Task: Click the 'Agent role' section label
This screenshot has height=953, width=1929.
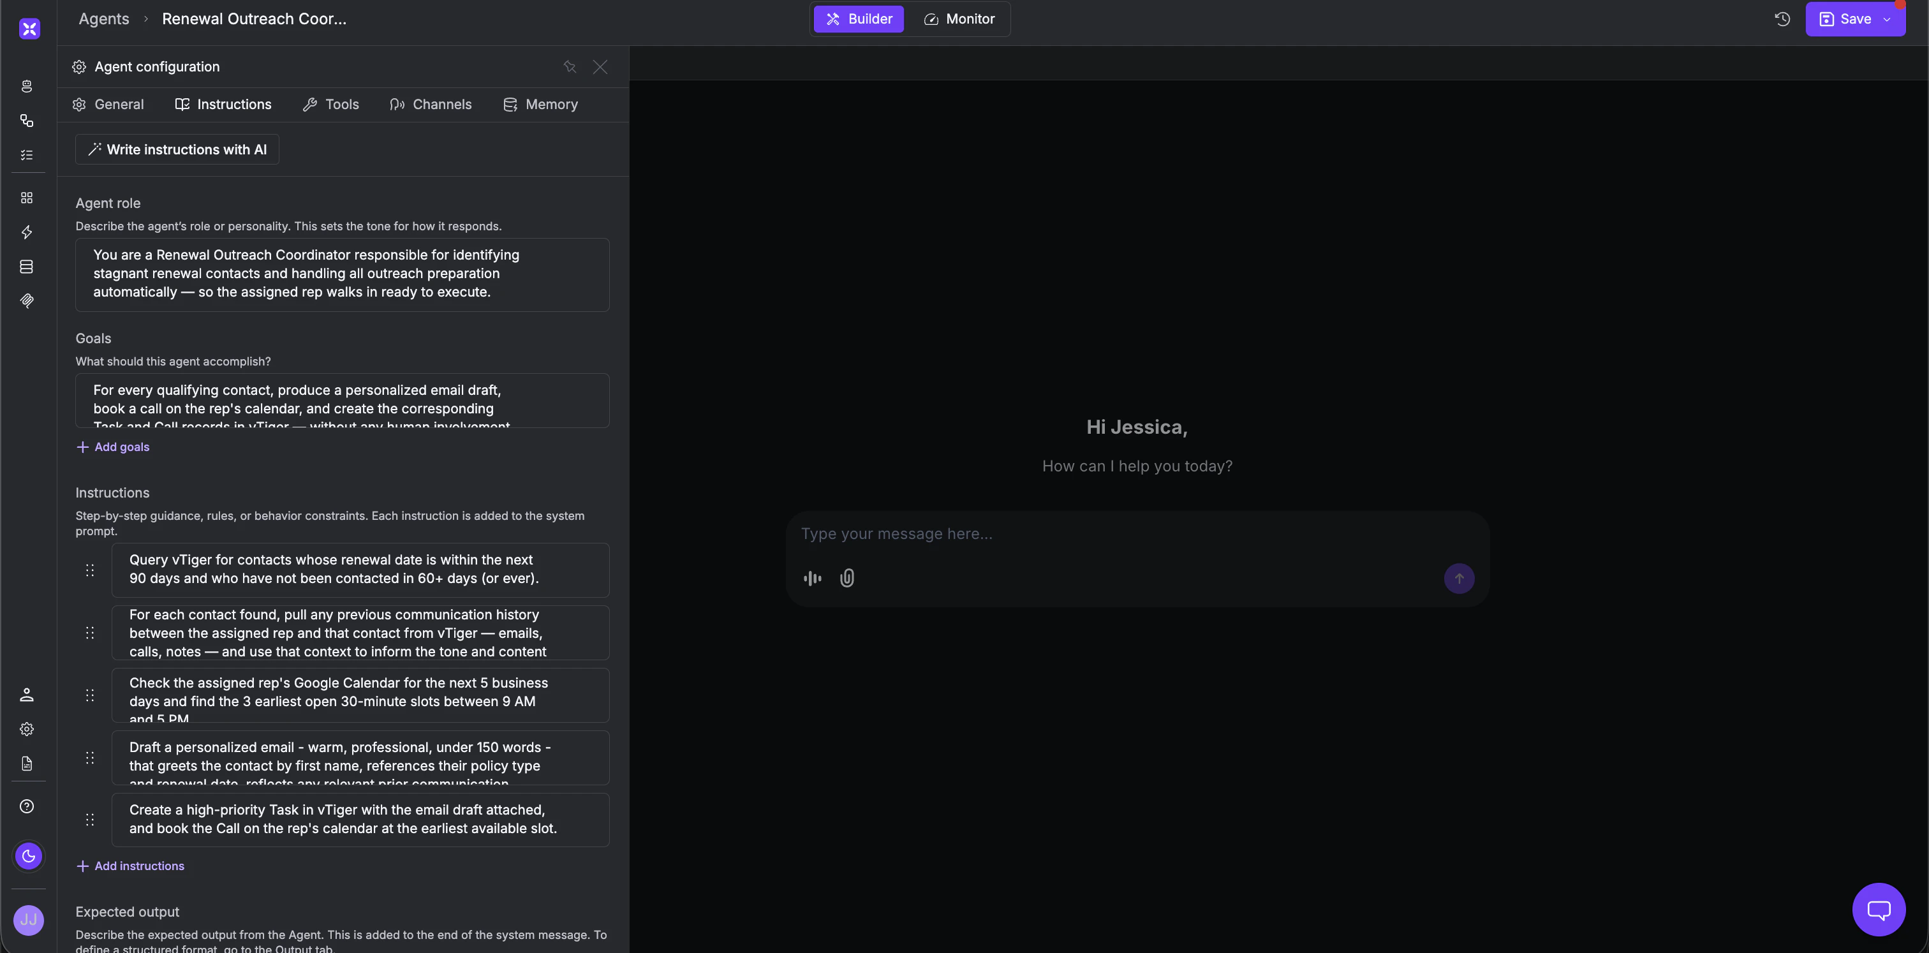Action: 108,203
